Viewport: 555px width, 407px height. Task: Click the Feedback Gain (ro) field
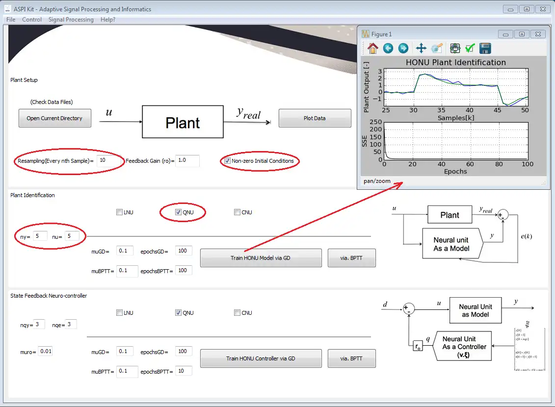point(187,160)
